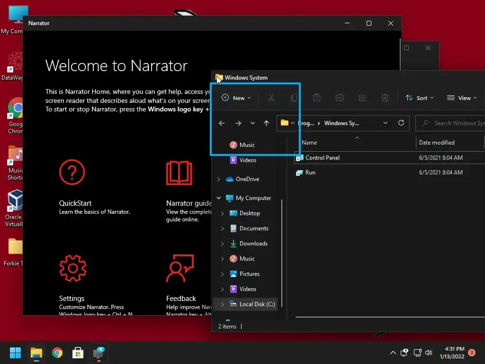
Task: Click the Refresh button in address bar
Action: point(401,123)
